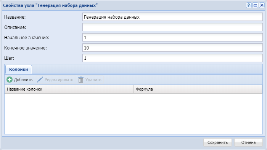
Task: Click the Удалить toolbar button
Action: [90, 80]
